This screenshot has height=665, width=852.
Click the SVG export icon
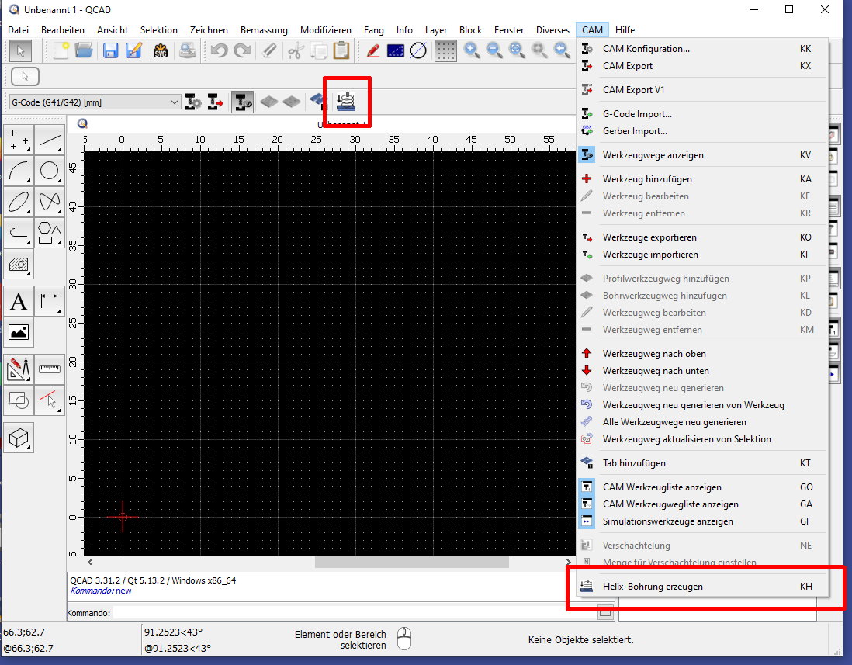click(161, 51)
